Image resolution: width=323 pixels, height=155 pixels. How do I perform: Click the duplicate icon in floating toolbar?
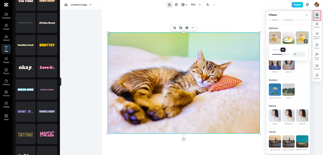[187, 28]
